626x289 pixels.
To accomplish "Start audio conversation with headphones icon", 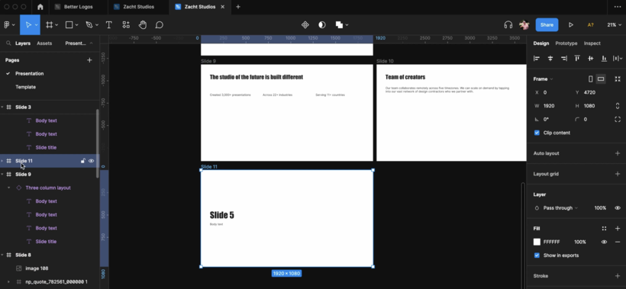I will point(508,24).
